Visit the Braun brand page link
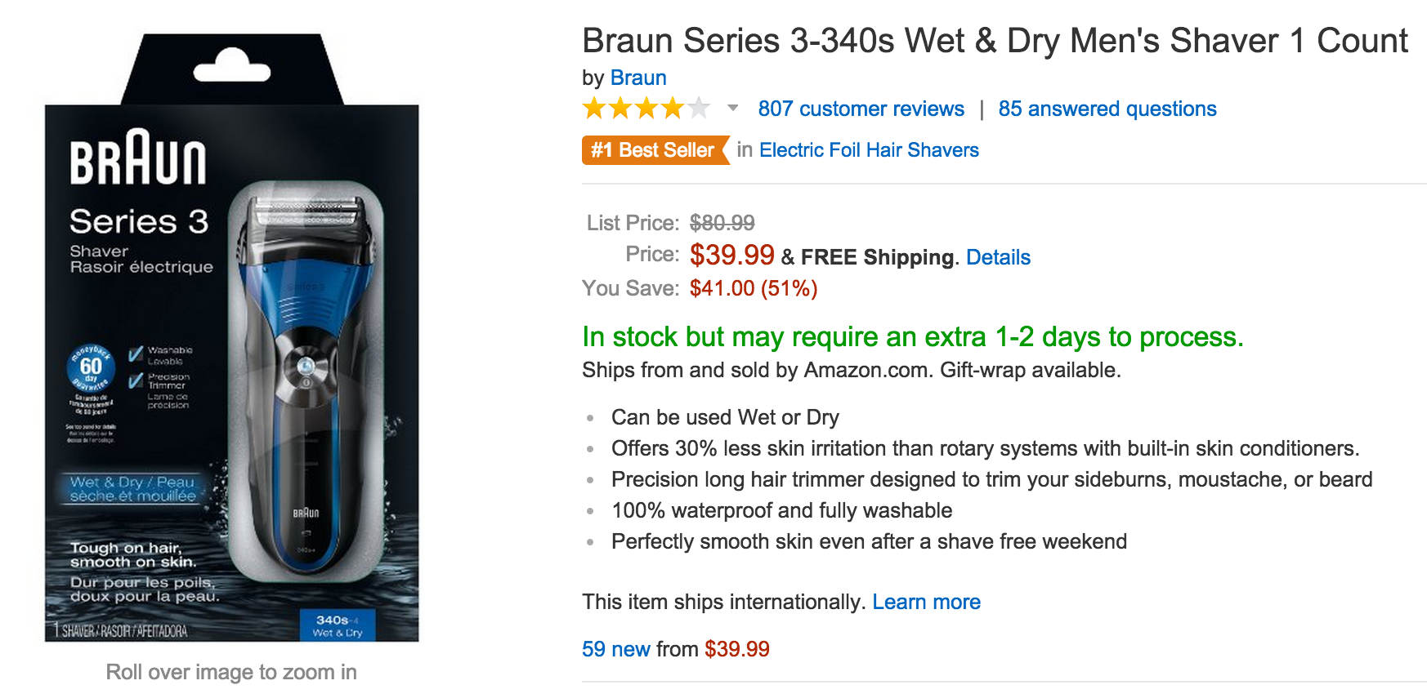This screenshot has width=1427, height=694. click(x=638, y=78)
